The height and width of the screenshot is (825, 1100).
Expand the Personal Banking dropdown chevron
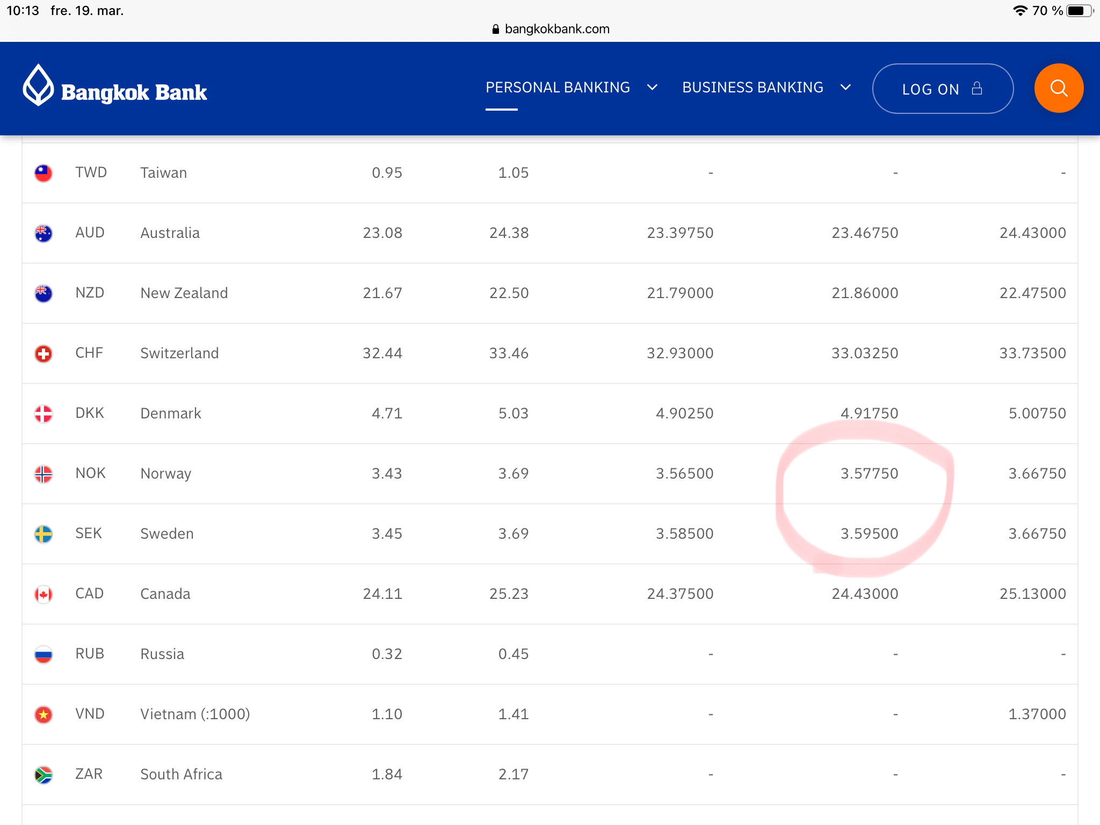click(652, 88)
